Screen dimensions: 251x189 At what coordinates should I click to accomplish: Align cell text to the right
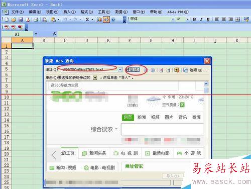pos(230,20)
